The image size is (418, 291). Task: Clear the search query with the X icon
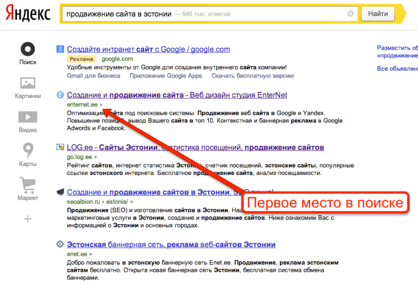click(350, 14)
